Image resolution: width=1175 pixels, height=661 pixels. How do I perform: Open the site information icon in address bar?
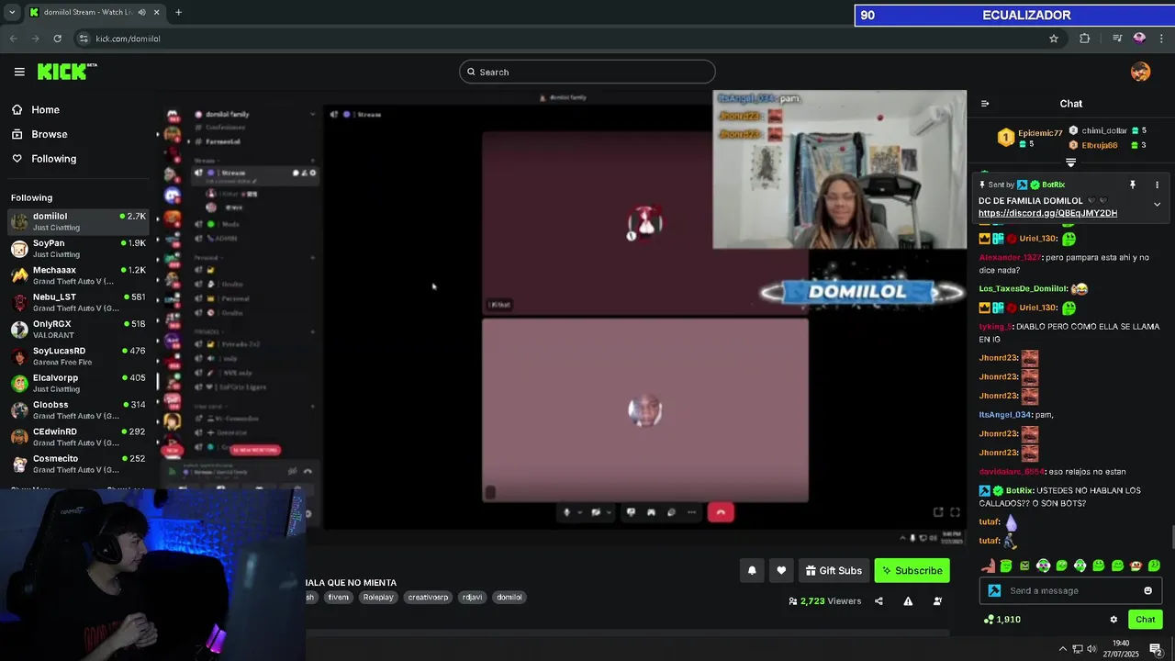tap(84, 39)
